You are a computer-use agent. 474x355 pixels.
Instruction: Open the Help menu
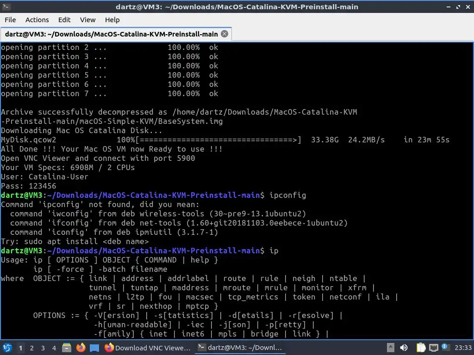[112, 19]
